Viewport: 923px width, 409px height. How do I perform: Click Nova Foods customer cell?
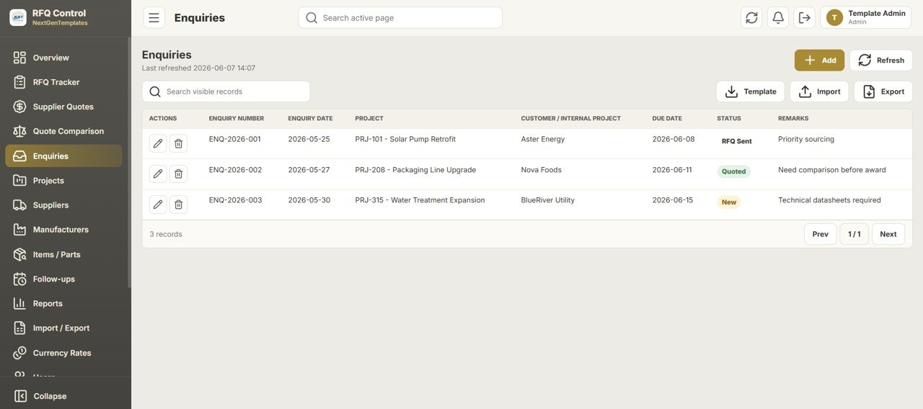(541, 170)
